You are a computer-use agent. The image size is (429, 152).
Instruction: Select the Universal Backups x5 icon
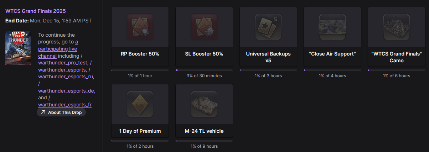point(268,27)
